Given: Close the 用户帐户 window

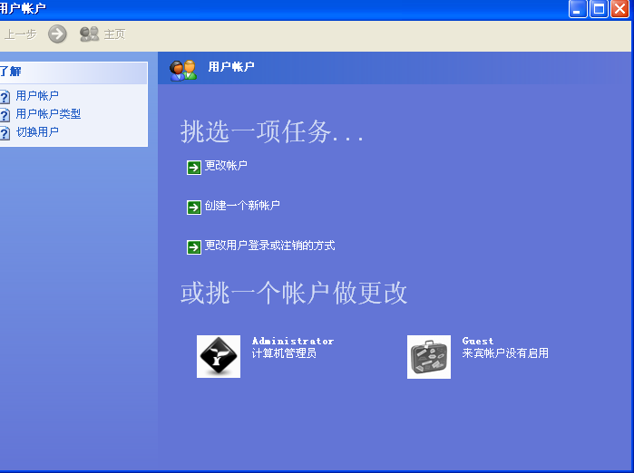Looking at the screenshot, I should point(619,9).
